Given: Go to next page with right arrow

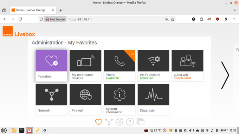Looking at the screenshot, I should (225, 75).
